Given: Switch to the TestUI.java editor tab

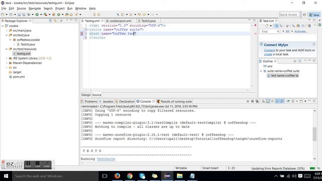Looking at the screenshot, I should tap(148, 21).
